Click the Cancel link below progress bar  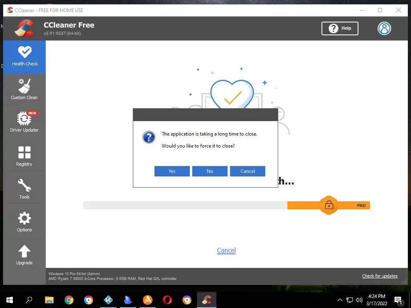point(226,250)
